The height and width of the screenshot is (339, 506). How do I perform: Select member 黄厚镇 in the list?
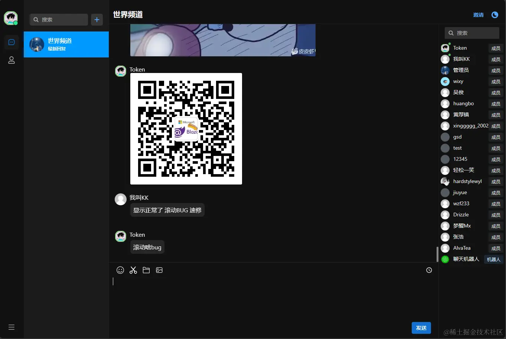click(x=471, y=114)
